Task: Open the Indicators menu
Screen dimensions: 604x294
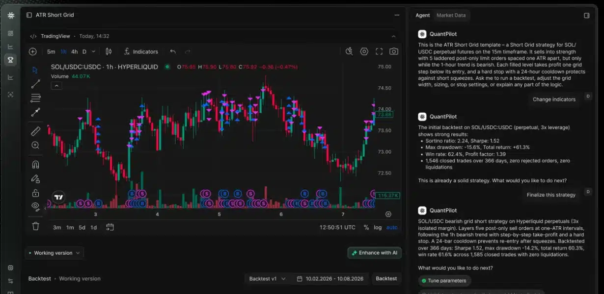Action: click(141, 51)
